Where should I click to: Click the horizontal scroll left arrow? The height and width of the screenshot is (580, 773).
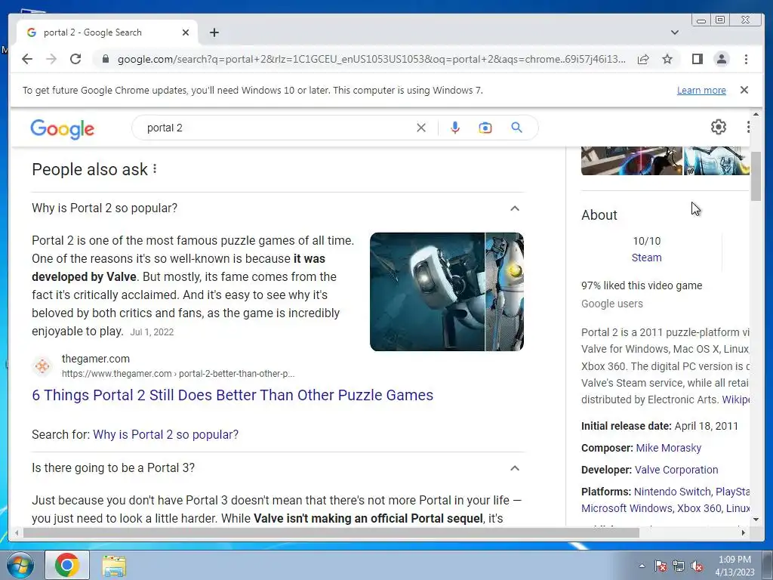[17, 532]
